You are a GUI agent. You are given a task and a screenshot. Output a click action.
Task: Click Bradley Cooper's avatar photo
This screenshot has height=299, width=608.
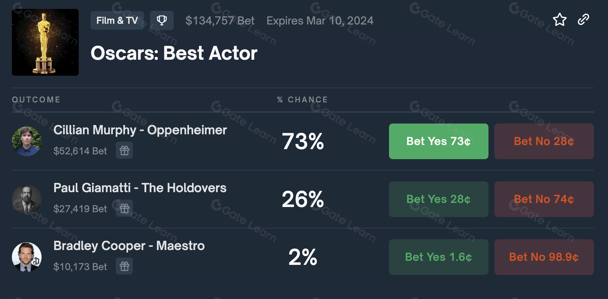pyautogui.click(x=27, y=257)
